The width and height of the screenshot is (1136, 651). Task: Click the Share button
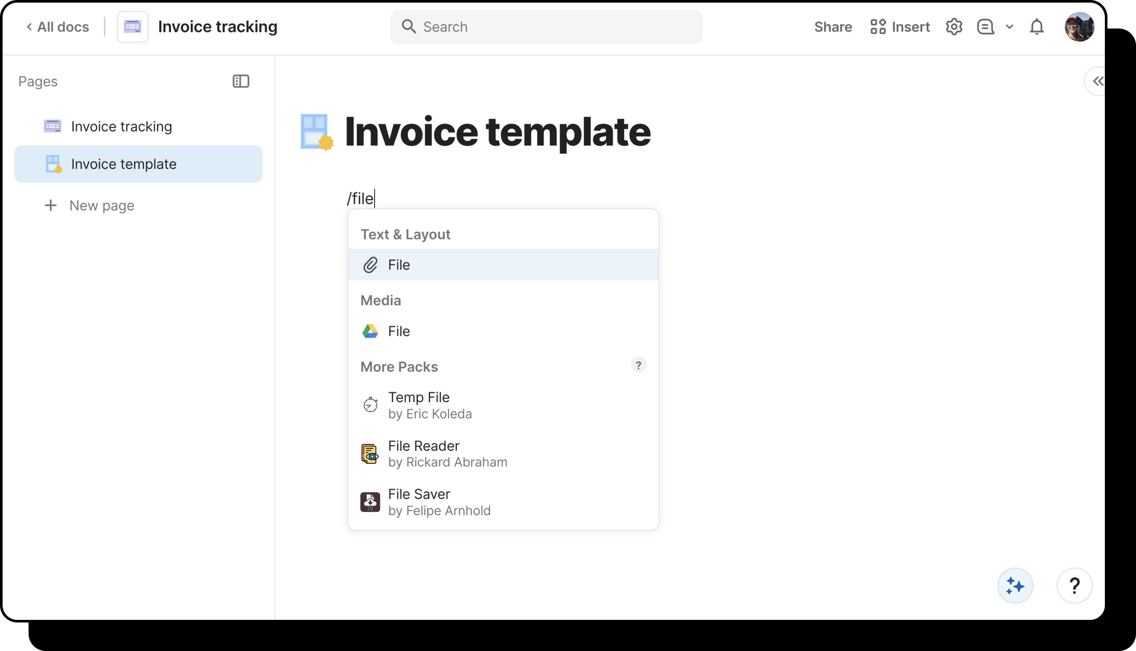[x=833, y=27]
